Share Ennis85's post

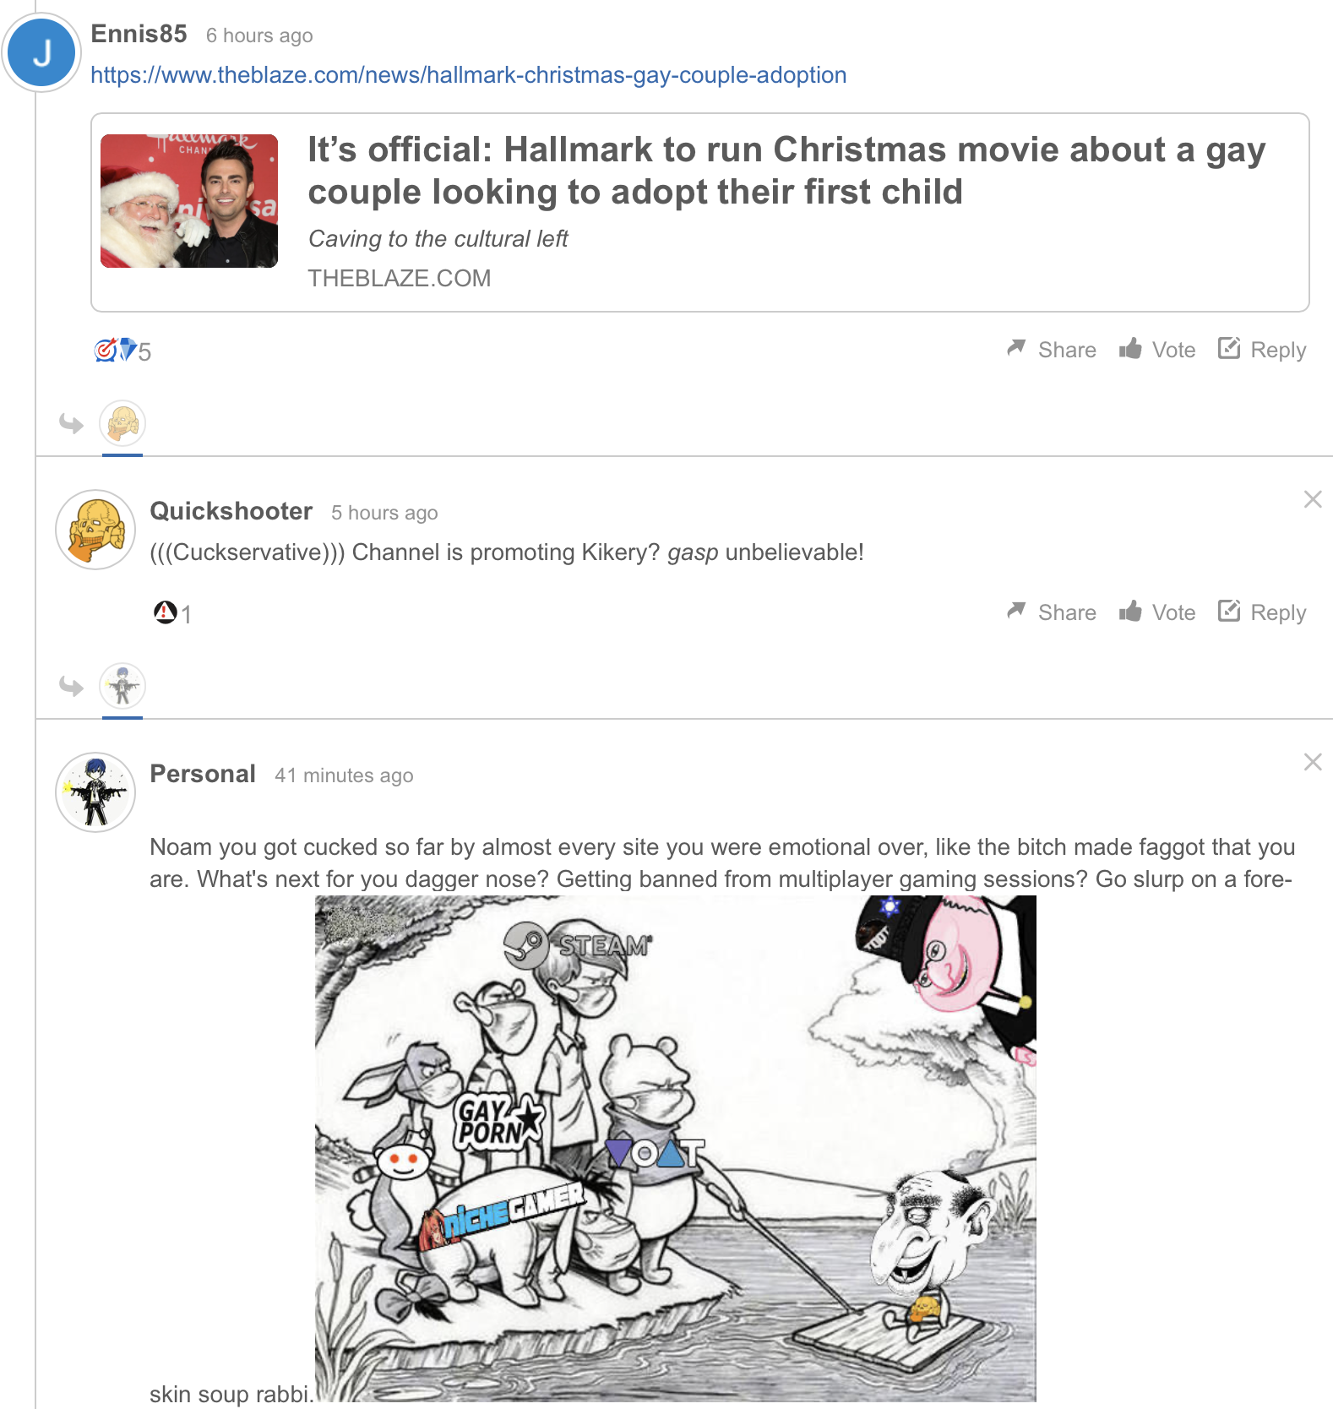pyautogui.click(x=1052, y=350)
